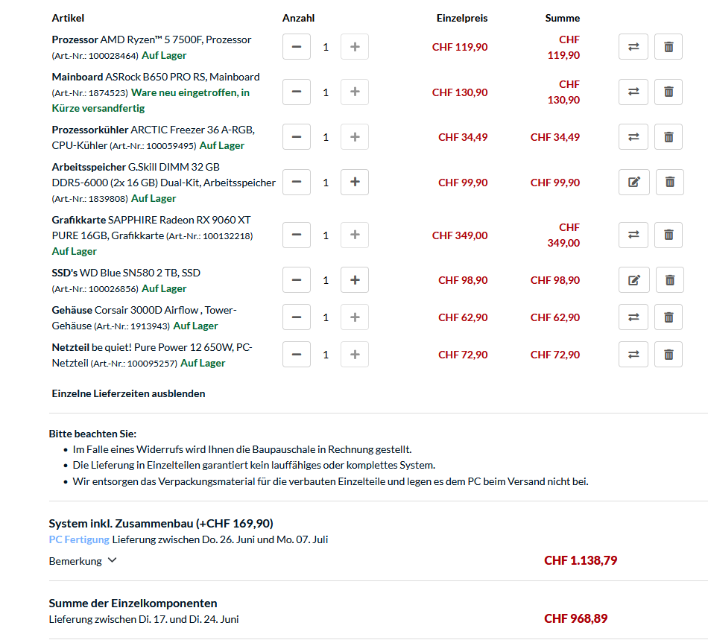Decrease quantity of AMD Ryzen processor
Image resolution: width=708 pixels, height=640 pixels.
[x=297, y=47]
